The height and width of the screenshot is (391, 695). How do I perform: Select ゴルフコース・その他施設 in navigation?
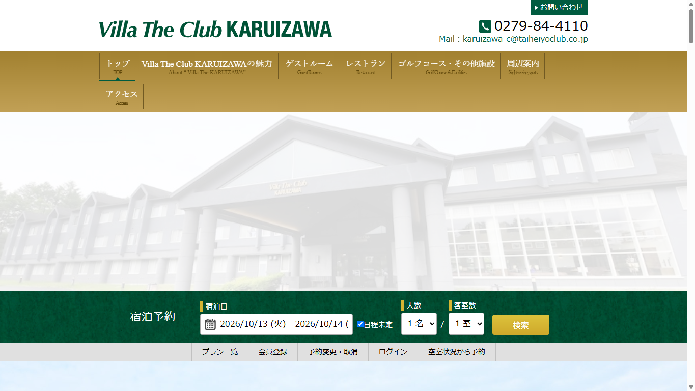pos(446,67)
